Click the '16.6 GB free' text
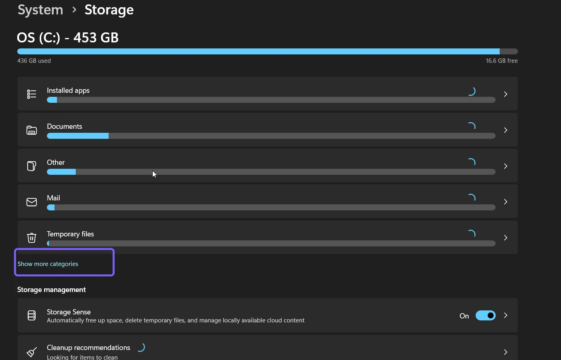The width and height of the screenshot is (561, 360). [x=502, y=61]
